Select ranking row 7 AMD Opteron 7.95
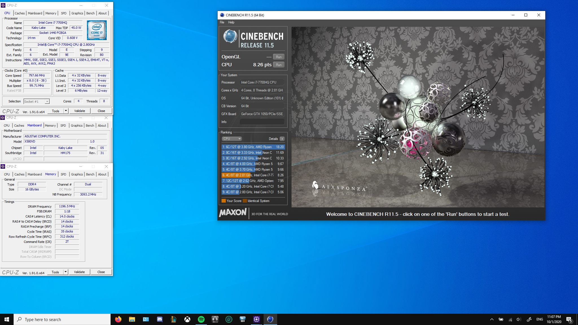Viewport: 578px width, 325px height. [x=253, y=181]
